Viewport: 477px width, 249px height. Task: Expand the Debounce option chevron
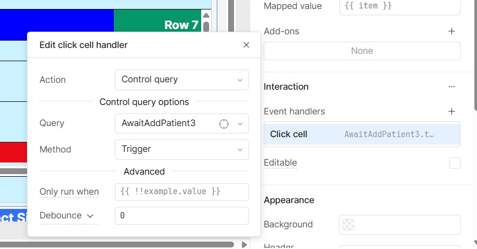click(x=90, y=216)
